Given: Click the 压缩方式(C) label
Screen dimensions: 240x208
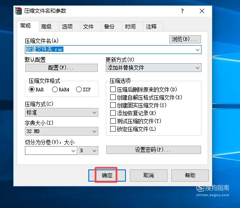Looking at the screenshot, I should click(x=39, y=104).
